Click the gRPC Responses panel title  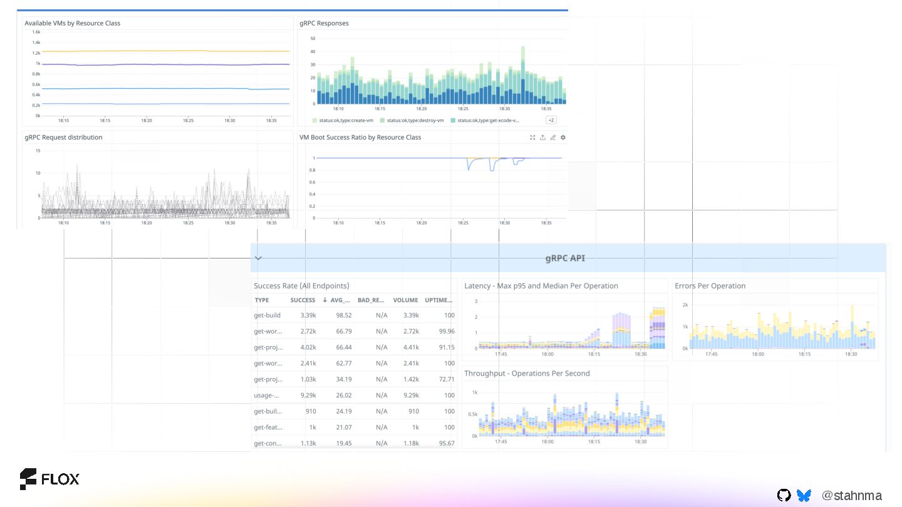(324, 23)
